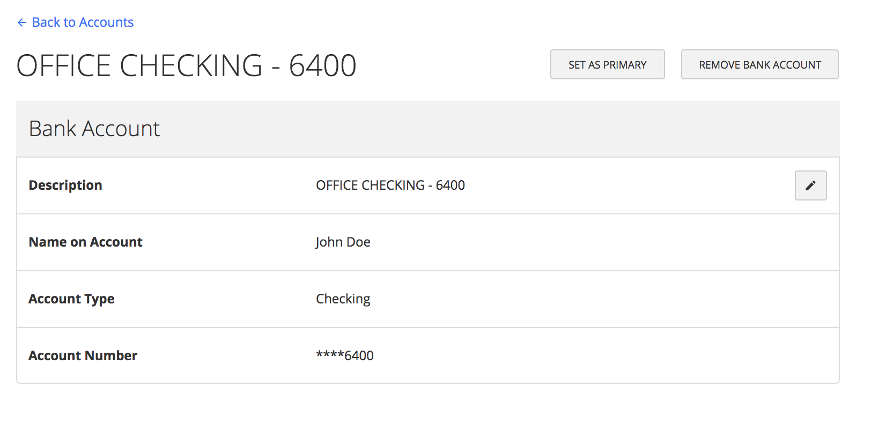The image size is (886, 431).
Task: Click the Checking account type value
Action: [x=343, y=299]
